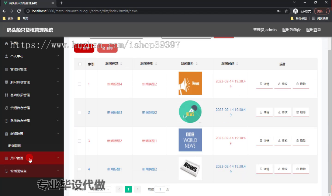Click the 新闻管理 clipboard icon in sidebar
Viewport: 332px width, 196px height.
click(x=6, y=134)
